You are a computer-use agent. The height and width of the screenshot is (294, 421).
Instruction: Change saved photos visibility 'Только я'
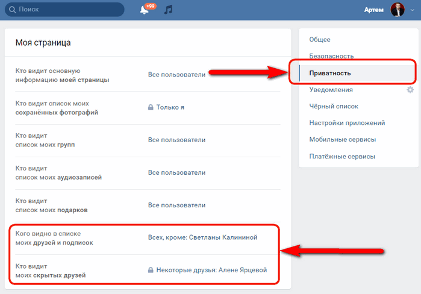pos(170,107)
